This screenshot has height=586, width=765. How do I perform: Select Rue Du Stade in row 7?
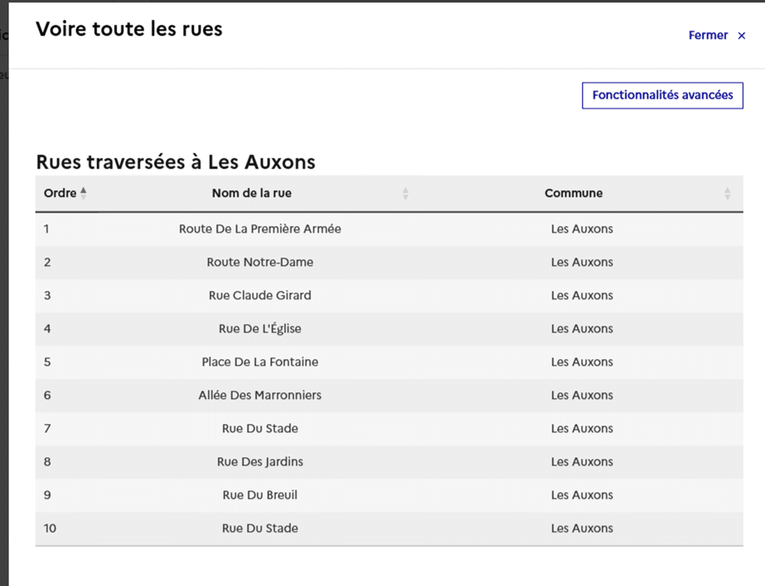tap(260, 428)
